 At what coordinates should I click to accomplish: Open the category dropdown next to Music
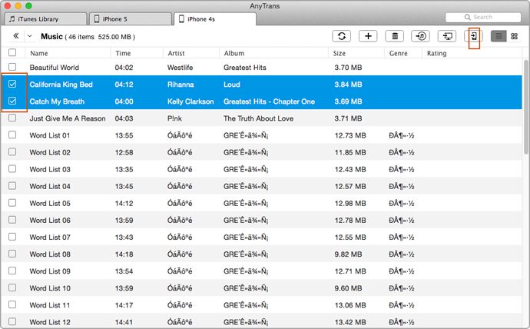[30, 36]
